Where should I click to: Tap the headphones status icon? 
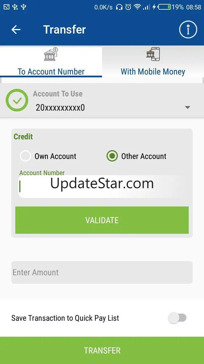coord(119,7)
